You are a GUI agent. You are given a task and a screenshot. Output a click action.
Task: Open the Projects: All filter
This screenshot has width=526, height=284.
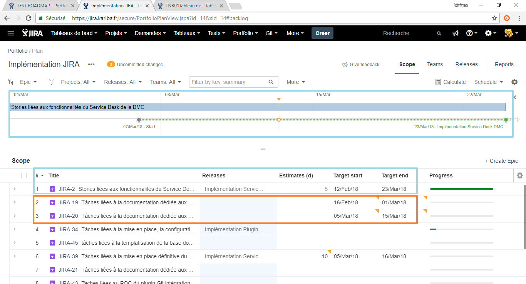pyautogui.click(x=78, y=82)
